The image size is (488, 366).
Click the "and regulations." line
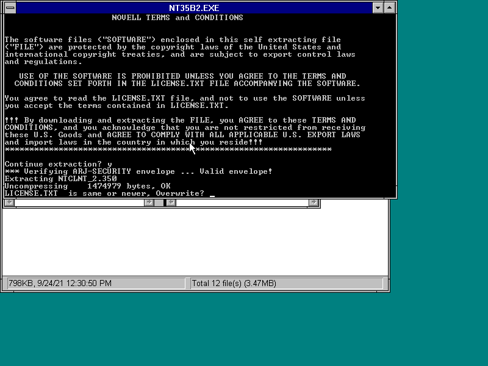pyautogui.click(x=43, y=62)
